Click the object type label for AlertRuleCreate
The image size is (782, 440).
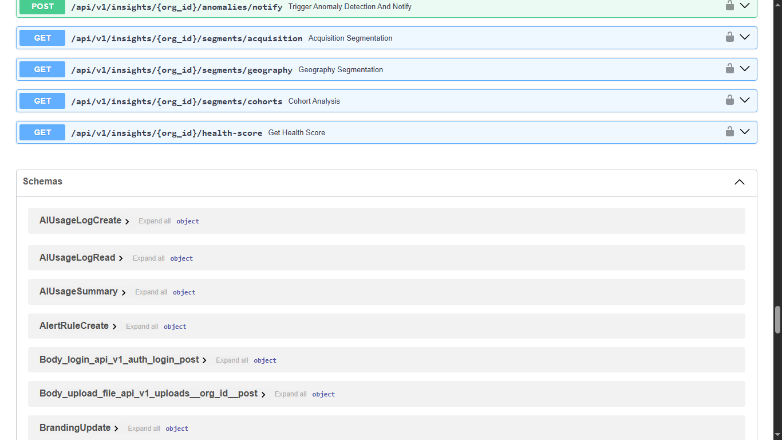tap(175, 327)
